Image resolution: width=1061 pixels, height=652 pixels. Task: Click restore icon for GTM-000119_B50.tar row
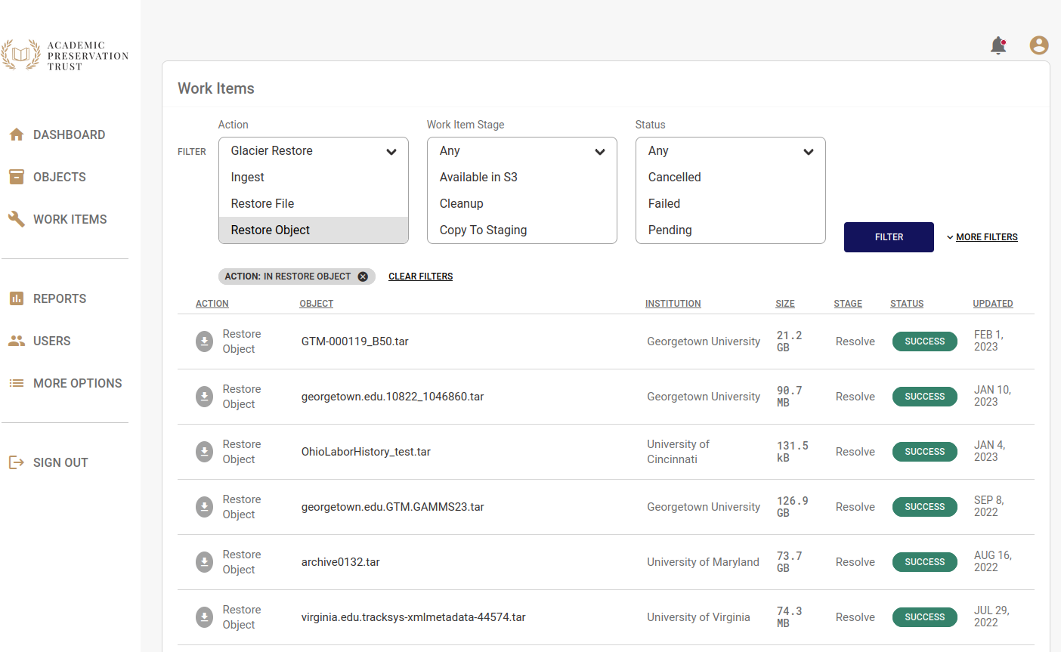click(x=205, y=341)
